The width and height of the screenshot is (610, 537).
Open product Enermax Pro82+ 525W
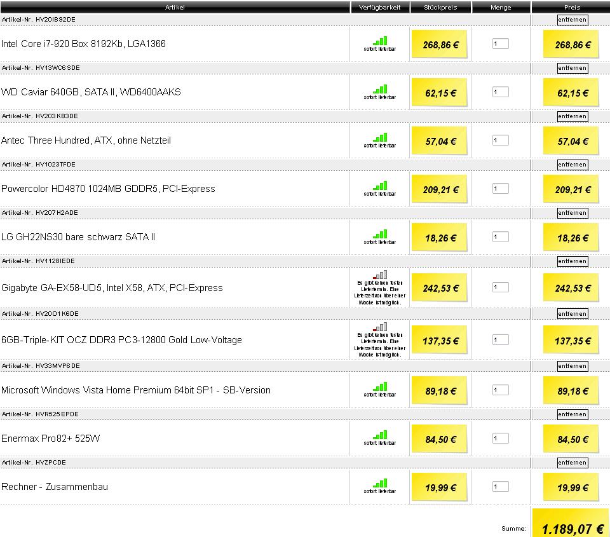pyautogui.click(x=51, y=438)
